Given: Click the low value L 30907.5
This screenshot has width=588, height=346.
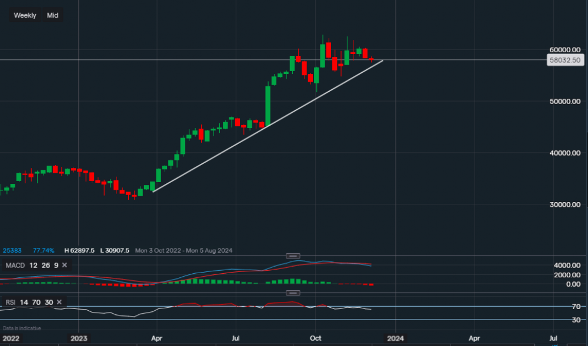Looking at the screenshot, I should [115, 250].
